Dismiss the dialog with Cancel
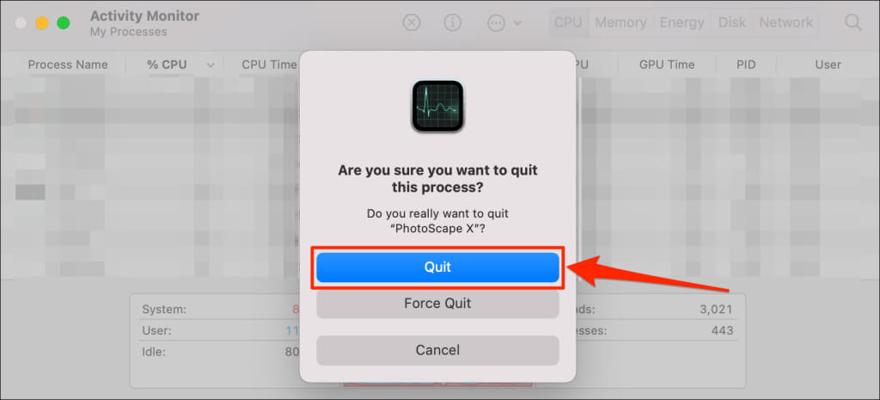880x400 pixels. [x=437, y=351]
